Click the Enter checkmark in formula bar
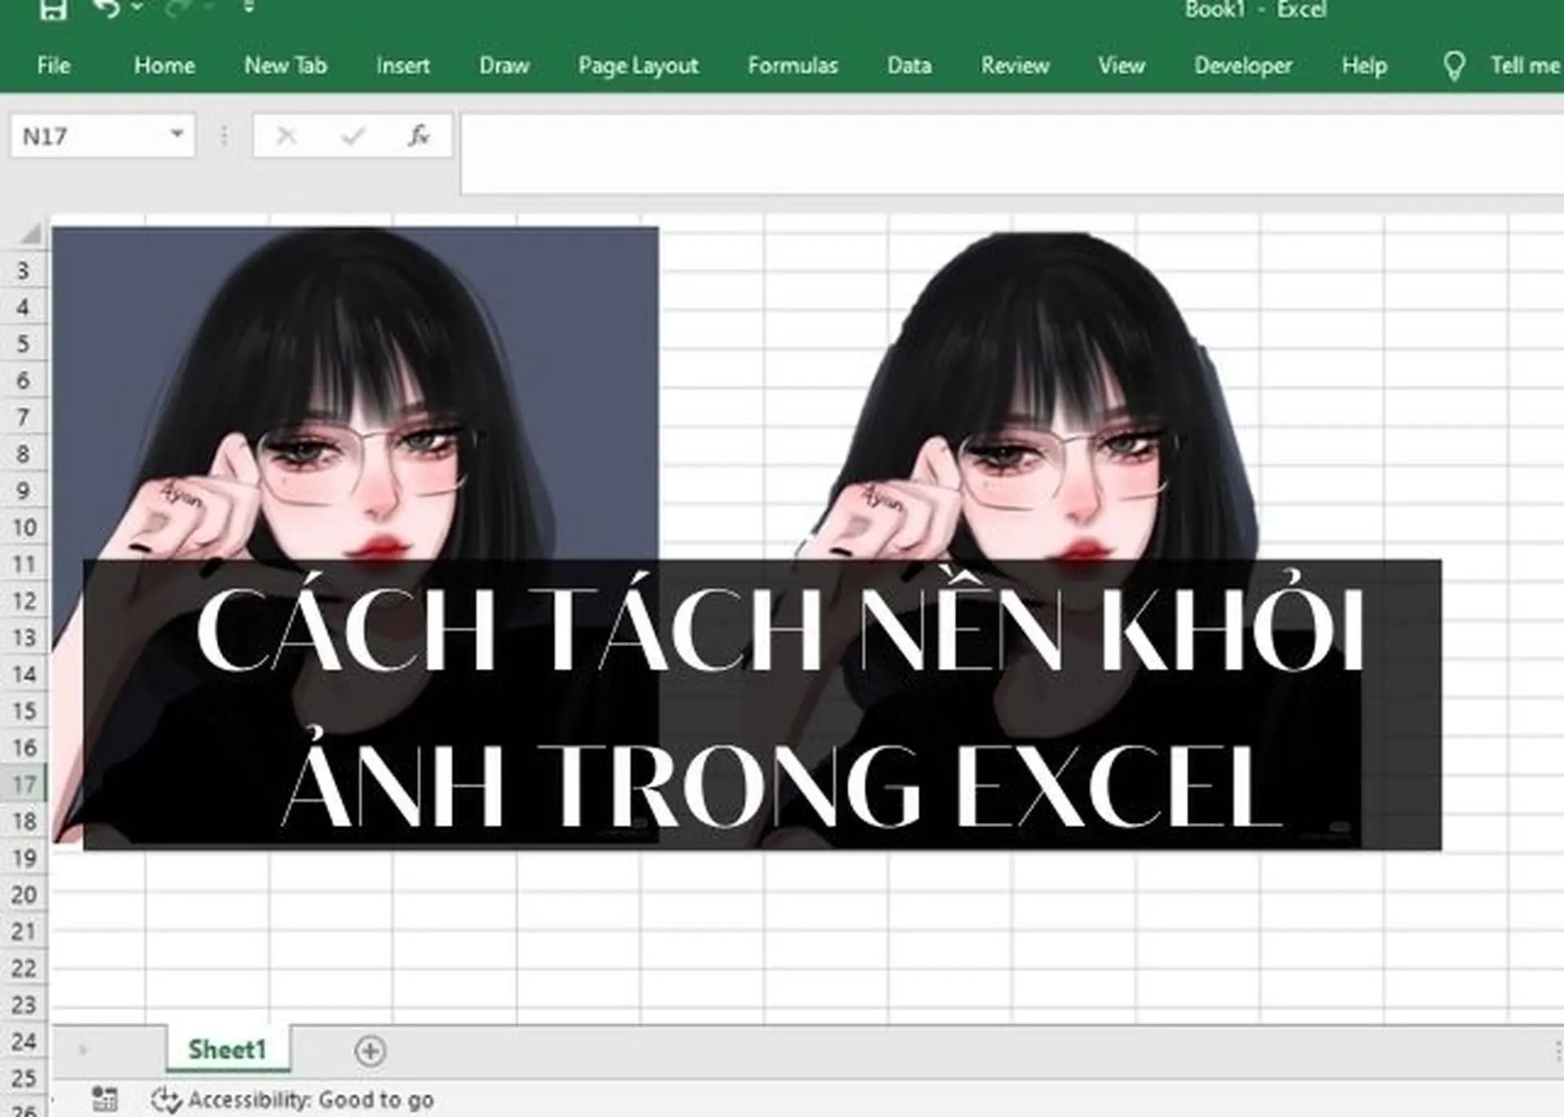 352,135
